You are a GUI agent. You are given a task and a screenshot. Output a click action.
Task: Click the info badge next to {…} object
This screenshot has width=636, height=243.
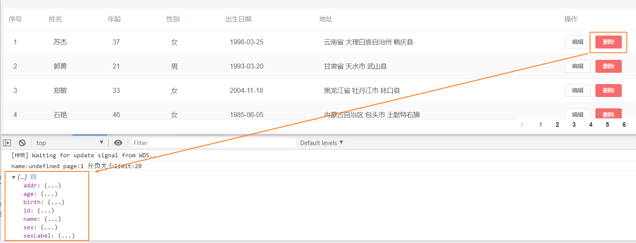33,177
